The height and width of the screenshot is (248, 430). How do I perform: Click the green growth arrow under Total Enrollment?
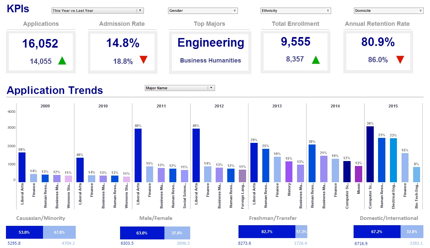[x=316, y=60]
